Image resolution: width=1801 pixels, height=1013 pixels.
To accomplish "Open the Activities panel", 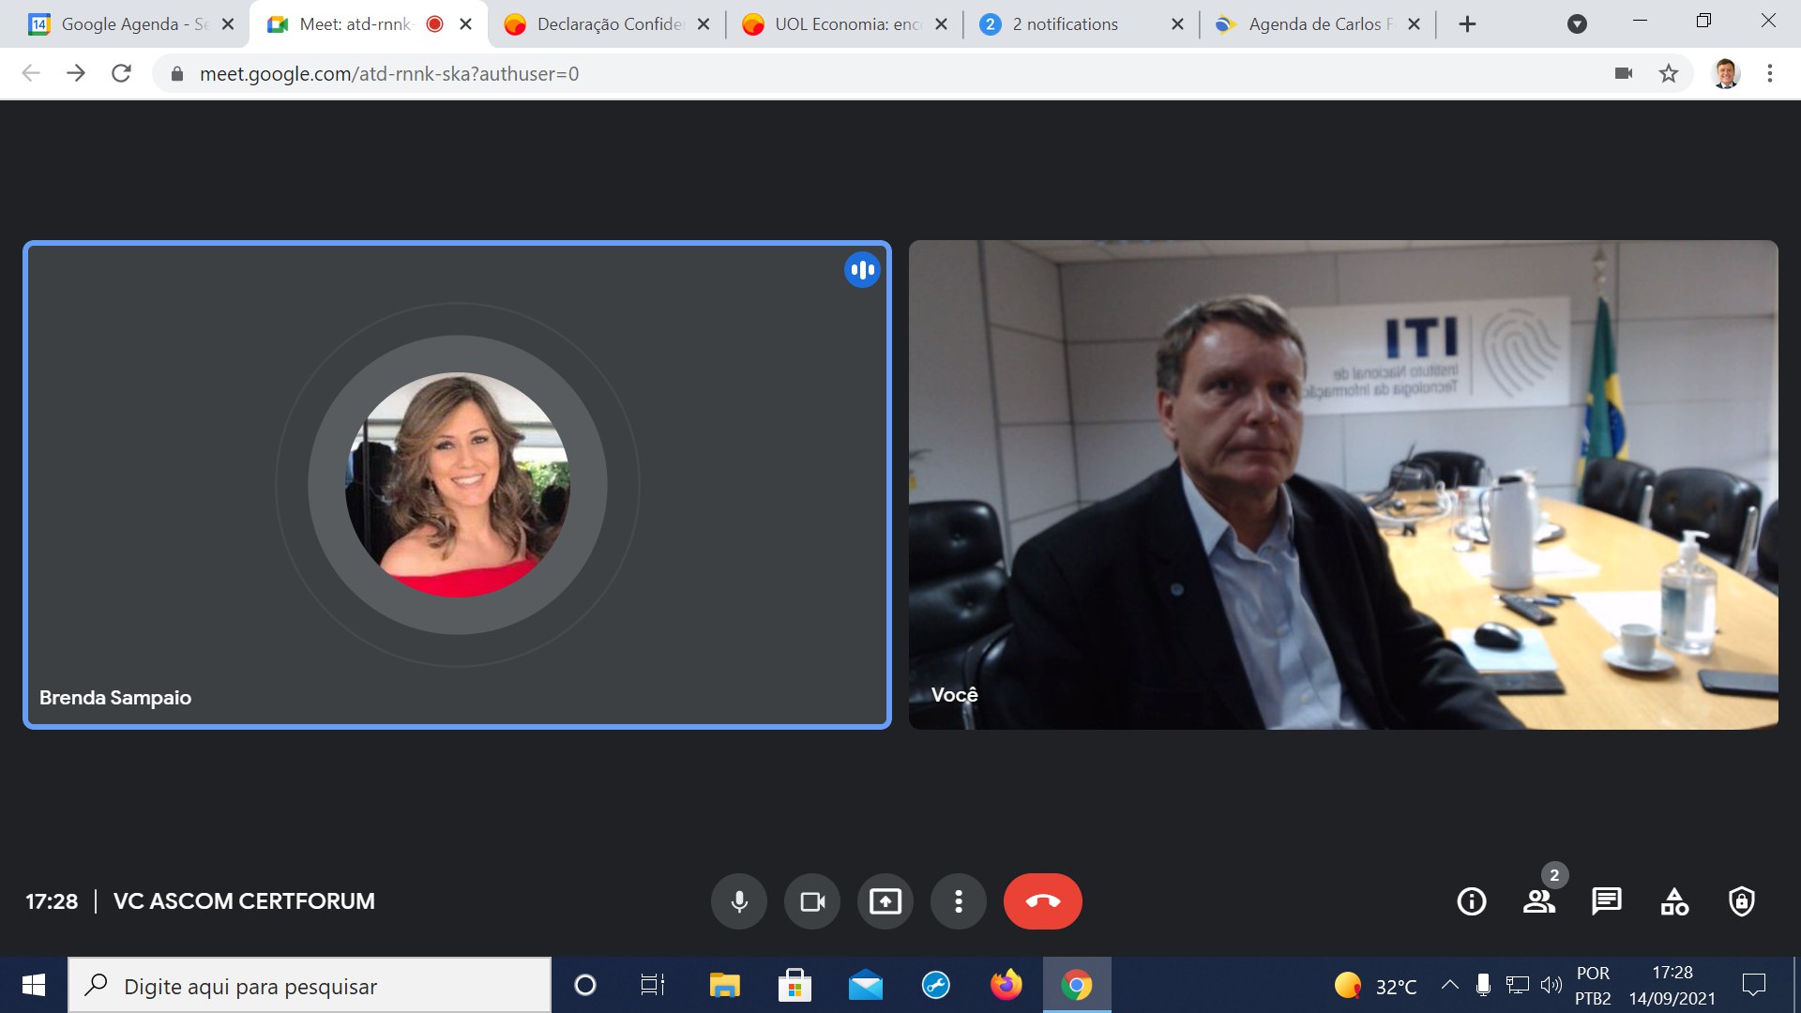I will (1673, 901).
